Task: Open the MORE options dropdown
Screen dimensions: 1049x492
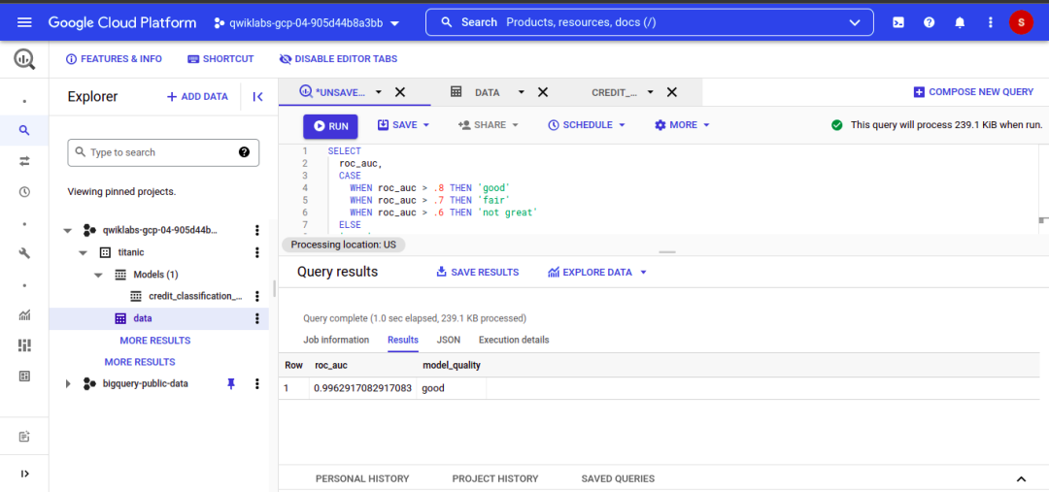Action: coord(682,125)
